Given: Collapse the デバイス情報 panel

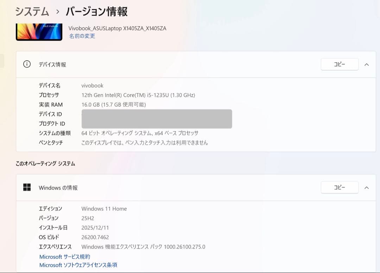Looking at the screenshot, I should 367,64.
